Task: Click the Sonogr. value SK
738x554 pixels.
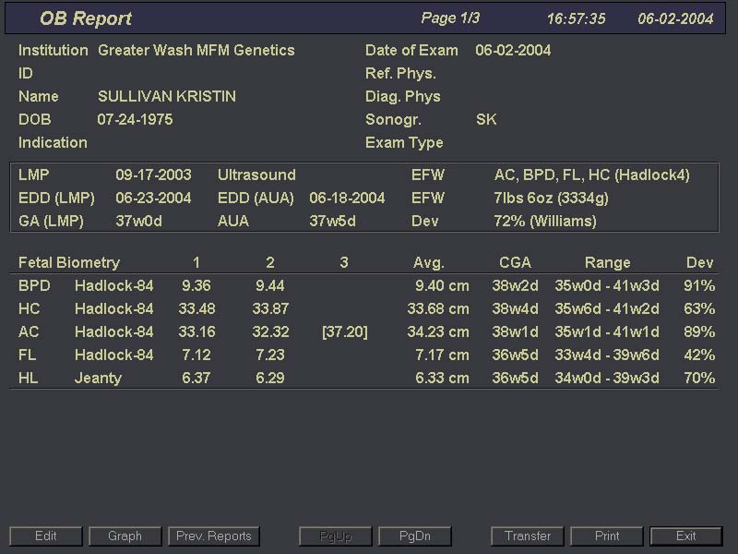Action: pos(486,120)
